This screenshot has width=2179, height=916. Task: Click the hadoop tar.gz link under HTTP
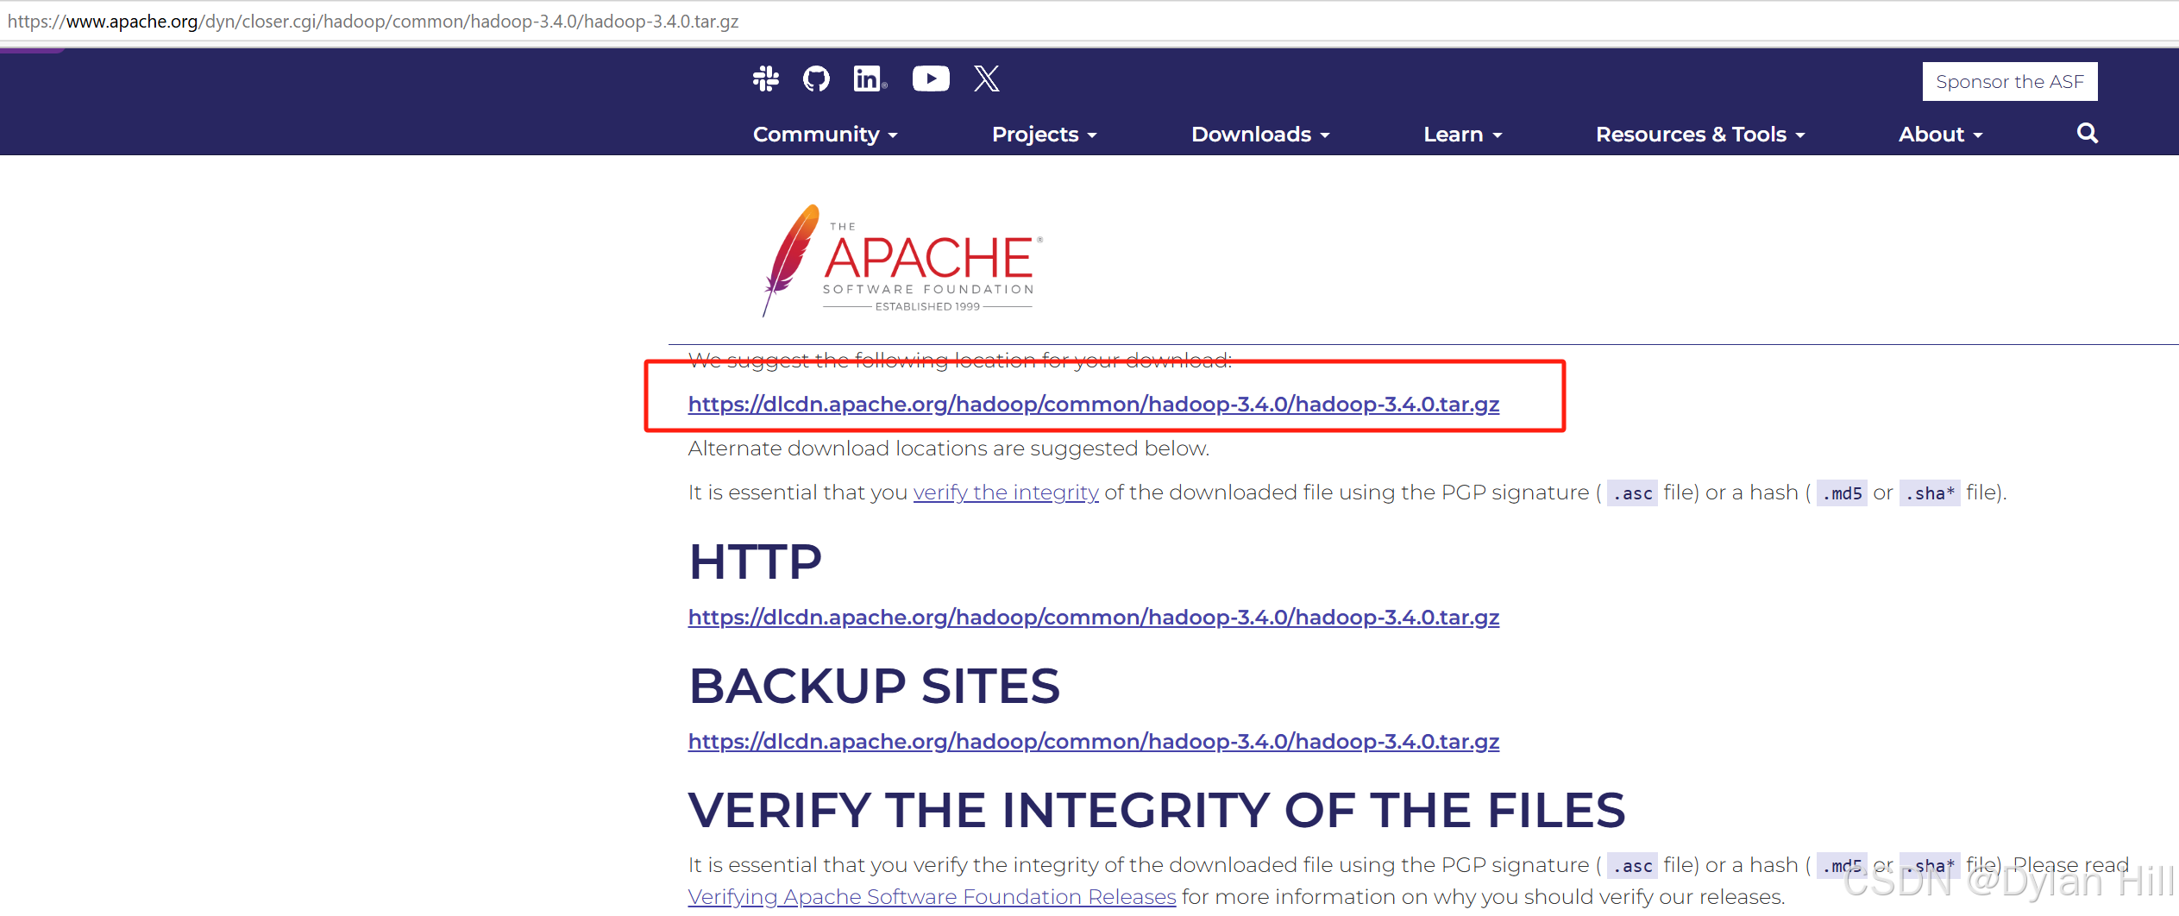[x=1093, y=618]
